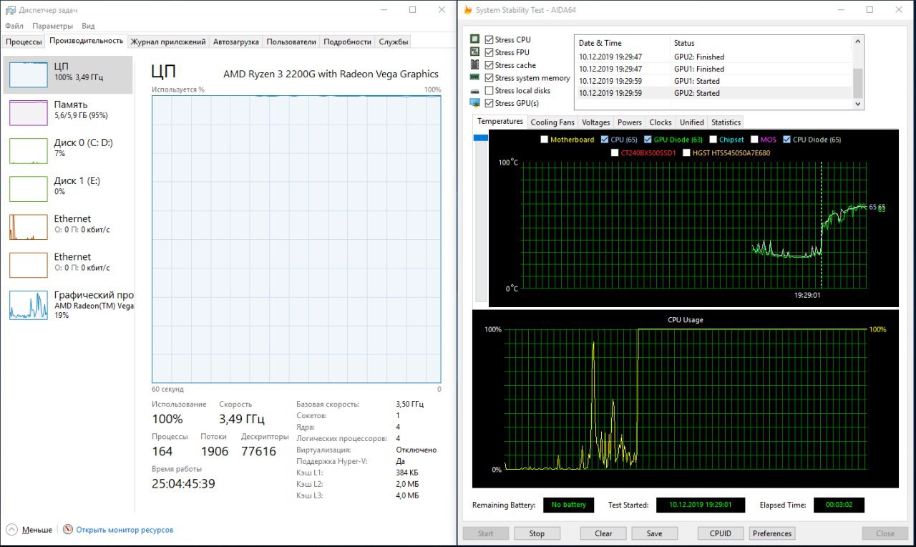Screen dimensions: 916x547
Task: Open the Cooling Fans tab in AIDA64
Action: tap(552, 122)
